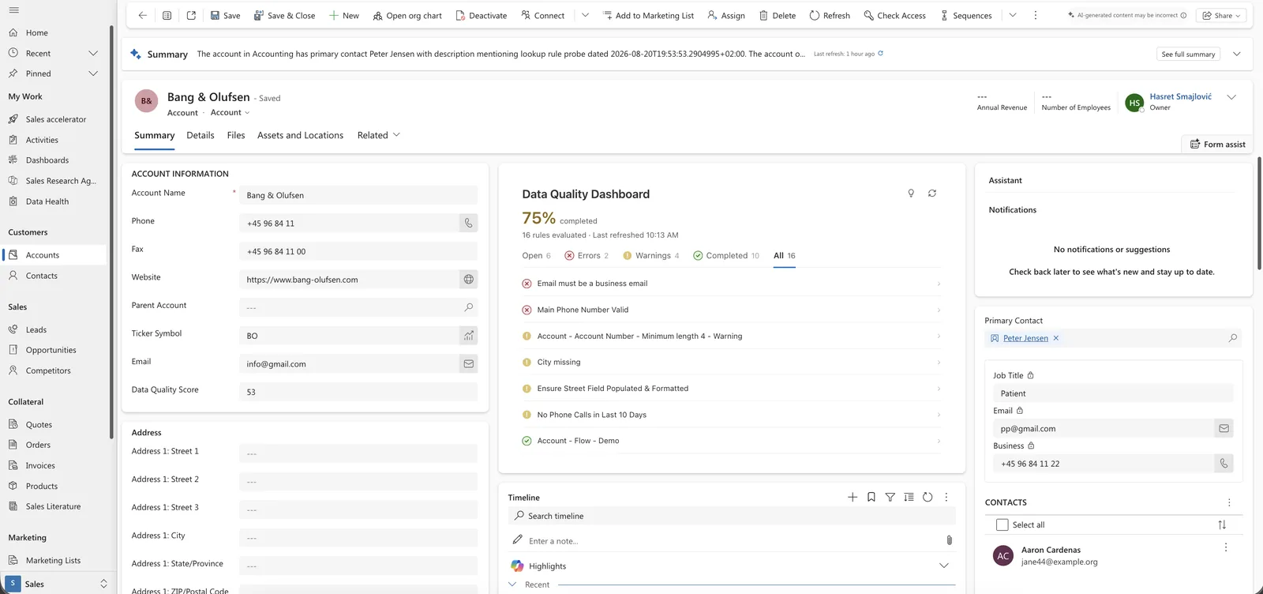Viewport: 1263px width, 594px height.
Task: Click Check Access button
Action: click(x=894, y=15)
